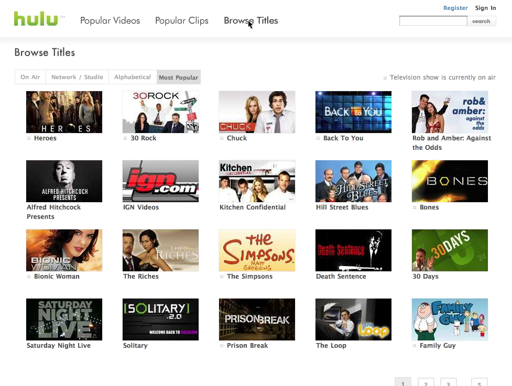Click the Family Guy title link
The image size is (512, 386).
[438, 346]
